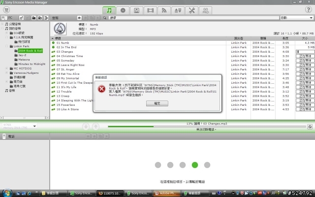This screenshot has height=197, width=315.
Task: Collapse the Linkin Park folder node
Action: pyautogui.click(x=6, y=46)
